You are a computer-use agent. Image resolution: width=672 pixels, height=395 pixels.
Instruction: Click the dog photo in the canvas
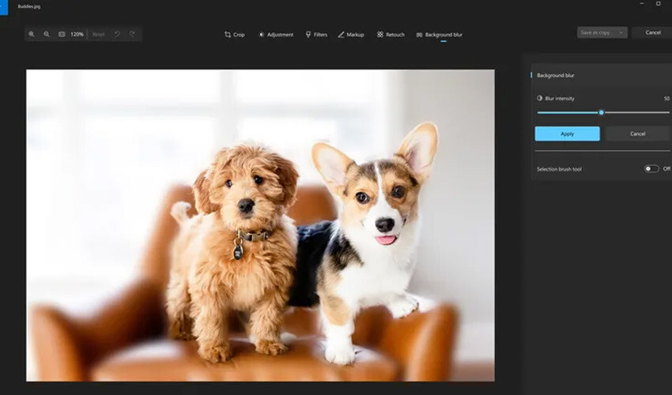tap(260, 225)
